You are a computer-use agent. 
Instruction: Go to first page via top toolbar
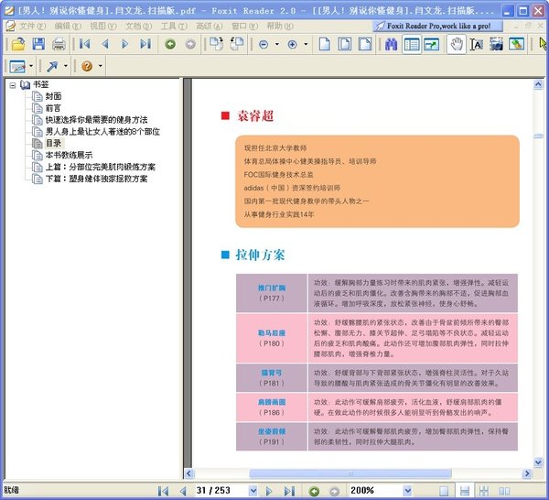(85, 44)
